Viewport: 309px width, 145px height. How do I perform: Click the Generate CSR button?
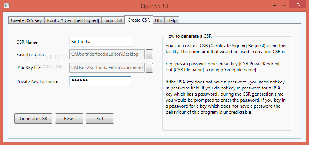(34, 119)
